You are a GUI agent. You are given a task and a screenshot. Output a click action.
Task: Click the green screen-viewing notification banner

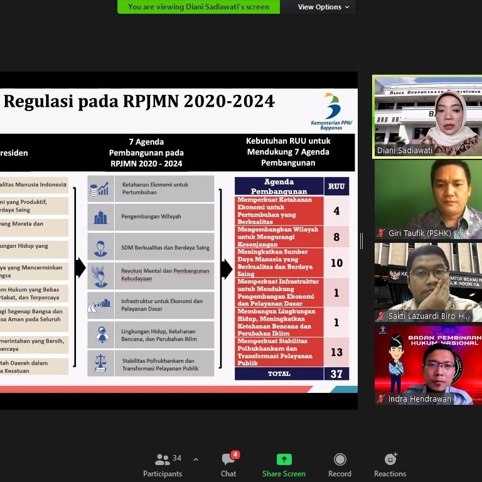[x=198, y=7]
